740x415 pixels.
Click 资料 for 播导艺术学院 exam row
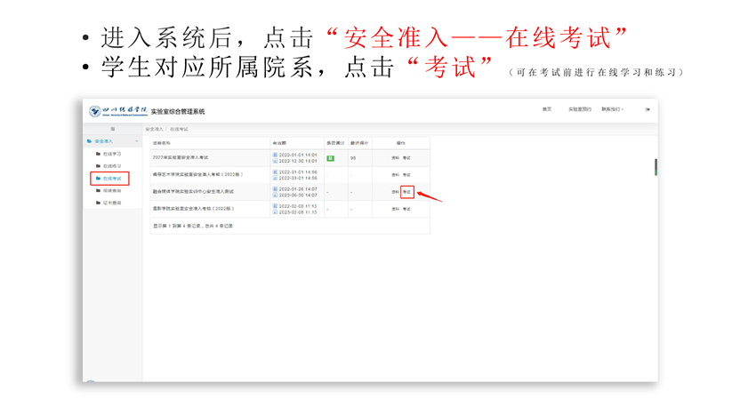395,175
